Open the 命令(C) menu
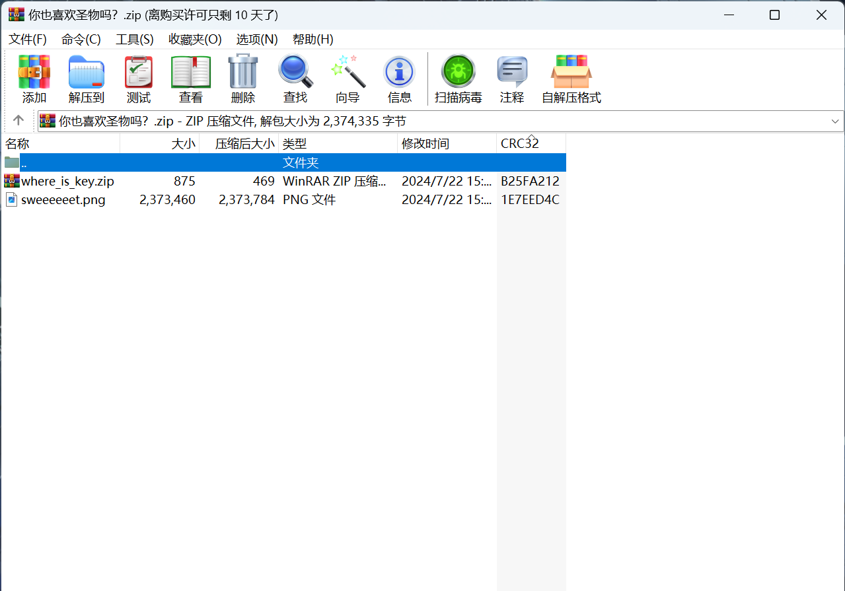This screenshot has height=591, width=845. [x=81, y=40]
